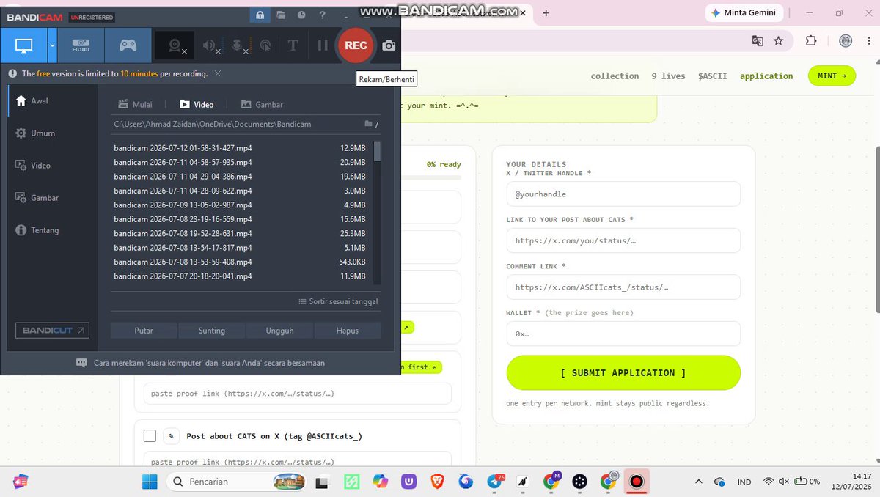Click the translate page icon in address bar
880x497 pixels.
pos(758,41)
